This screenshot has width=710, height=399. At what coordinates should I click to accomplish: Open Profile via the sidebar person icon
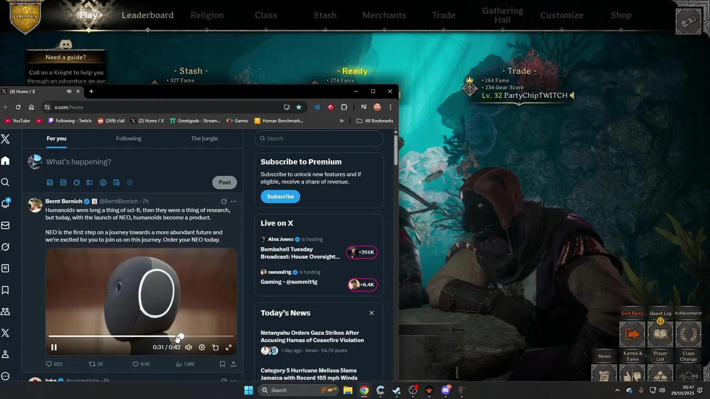[6, 354]
